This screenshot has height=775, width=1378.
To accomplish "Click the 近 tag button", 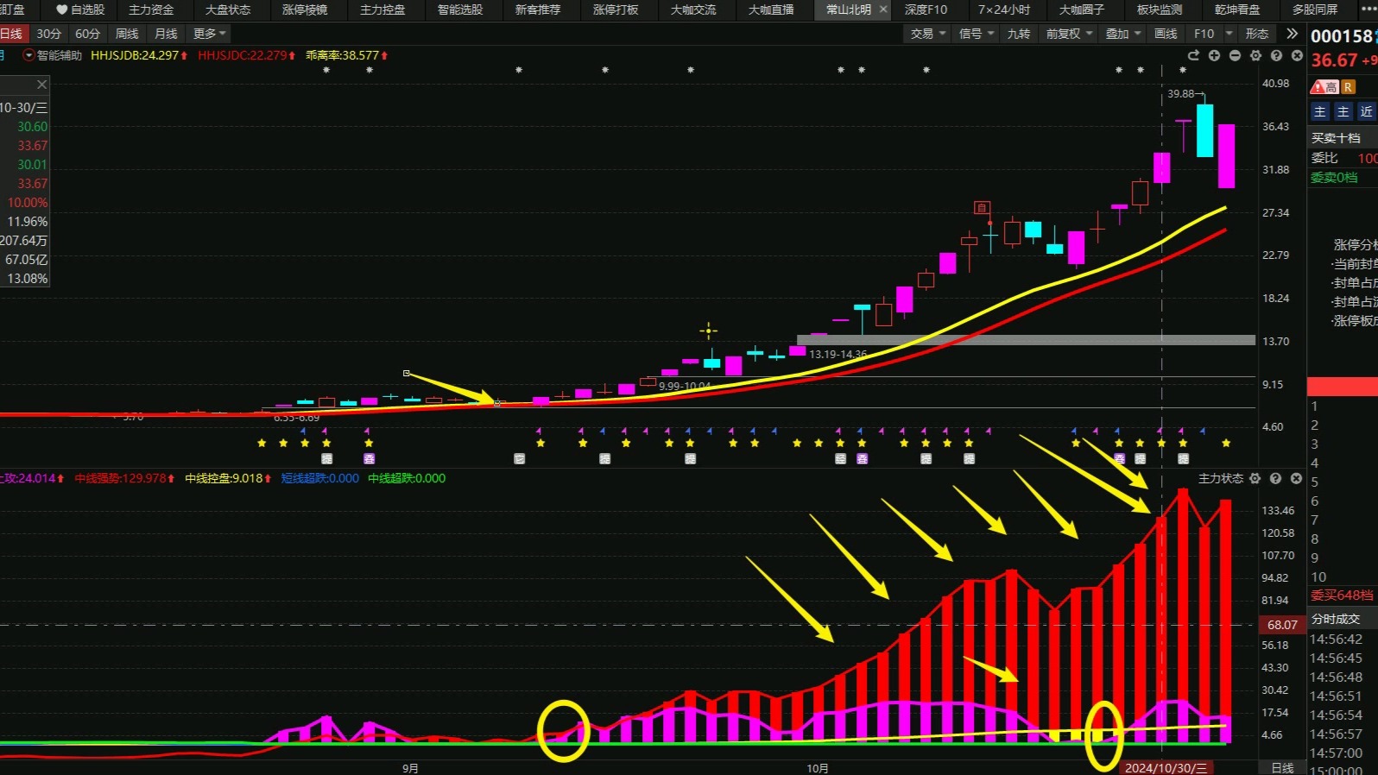I will pyautogui.click(x=1366, y=111).
